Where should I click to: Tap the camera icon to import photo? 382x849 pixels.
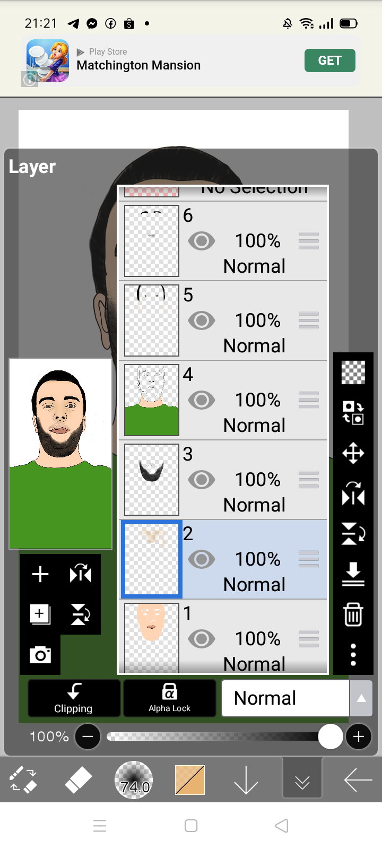pyautogui.click(x=40, y=655)
